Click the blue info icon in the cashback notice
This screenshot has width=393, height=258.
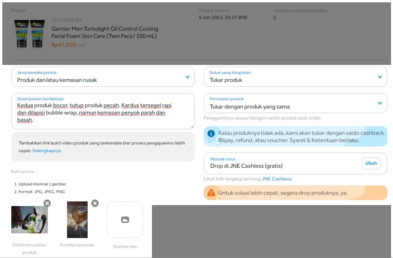(211, 133)
